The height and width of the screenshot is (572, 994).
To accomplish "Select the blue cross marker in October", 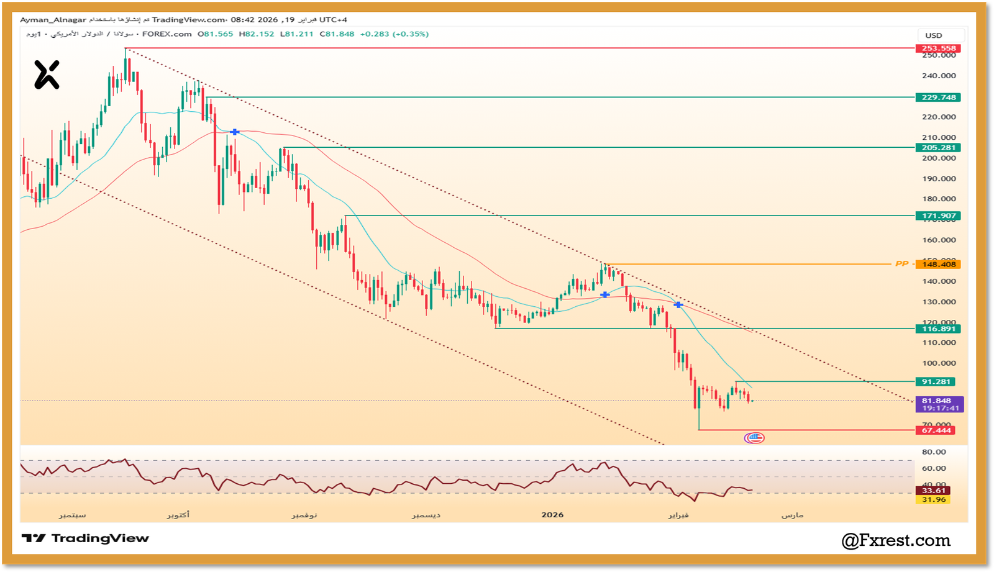I will pyautogui.click(x=234, y=132).
